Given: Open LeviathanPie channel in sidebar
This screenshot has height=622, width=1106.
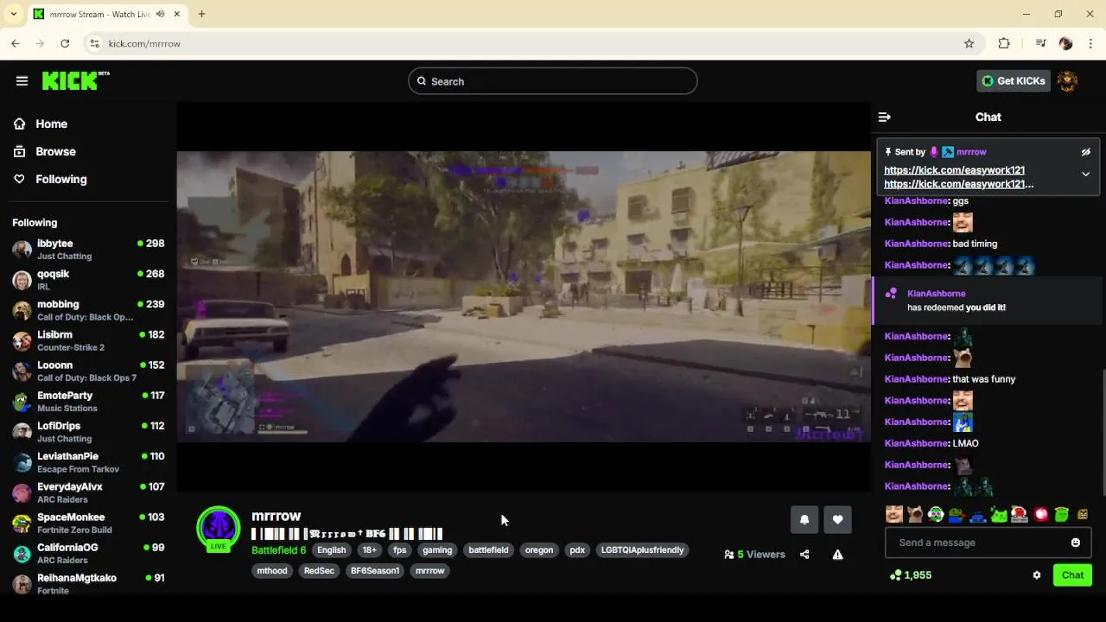Looking at the screenshot, I should (88, 462).
